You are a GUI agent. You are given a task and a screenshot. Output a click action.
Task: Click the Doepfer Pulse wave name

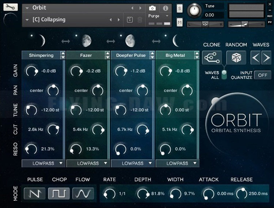pos(130,55)
